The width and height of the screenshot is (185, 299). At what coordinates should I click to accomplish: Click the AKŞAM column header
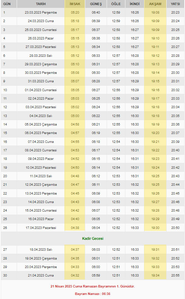(155, 4)
